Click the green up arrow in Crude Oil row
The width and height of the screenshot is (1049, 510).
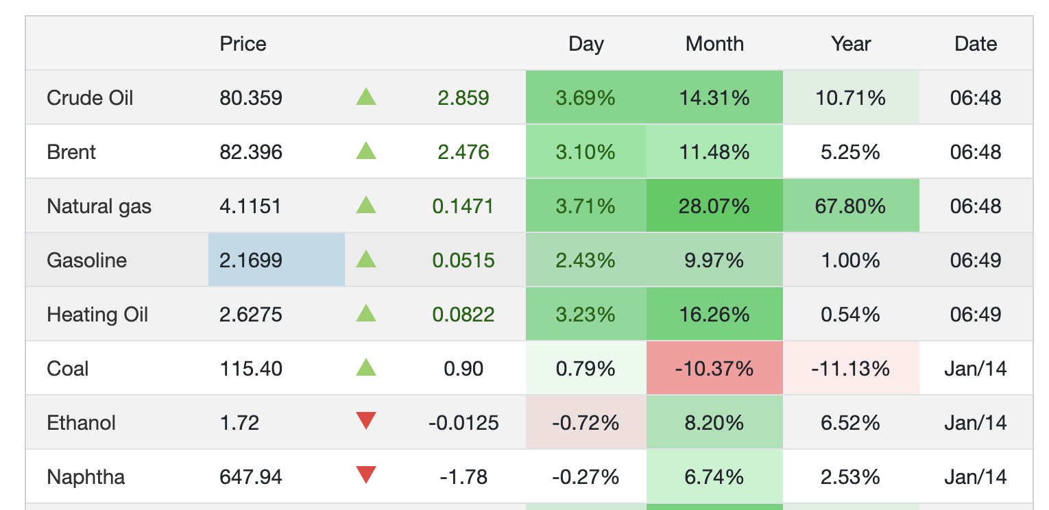tap(366, 97)
